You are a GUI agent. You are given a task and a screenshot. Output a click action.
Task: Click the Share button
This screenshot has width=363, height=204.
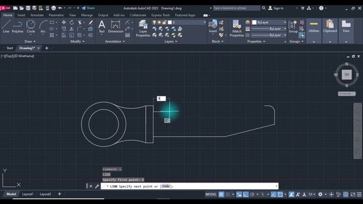click(88, 8)
